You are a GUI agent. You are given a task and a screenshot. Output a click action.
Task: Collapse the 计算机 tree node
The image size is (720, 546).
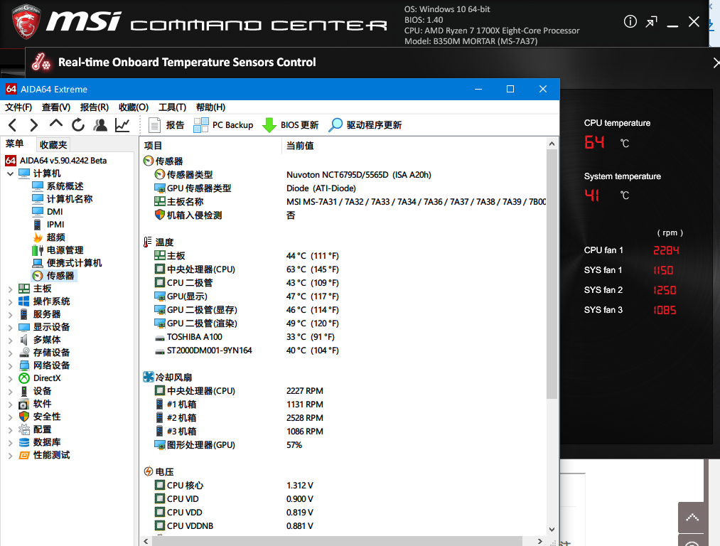tap(10, 173)
